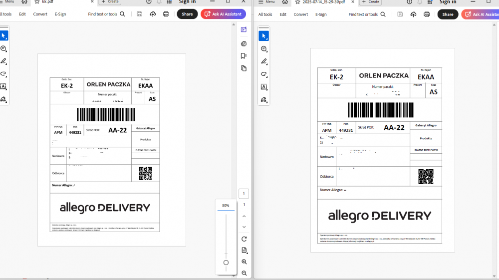Star the 2025-07-14 pdf tab

click(297, 1)
